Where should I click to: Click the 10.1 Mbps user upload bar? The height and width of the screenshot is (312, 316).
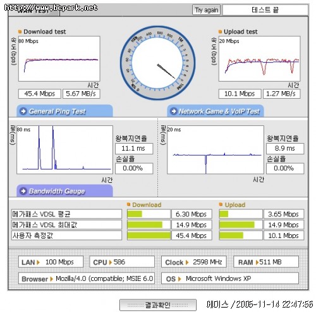click(241, 235)
